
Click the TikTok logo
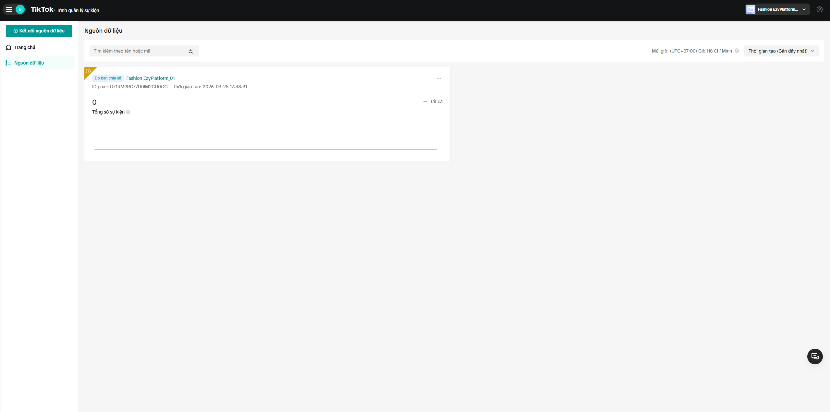point(43,9)
